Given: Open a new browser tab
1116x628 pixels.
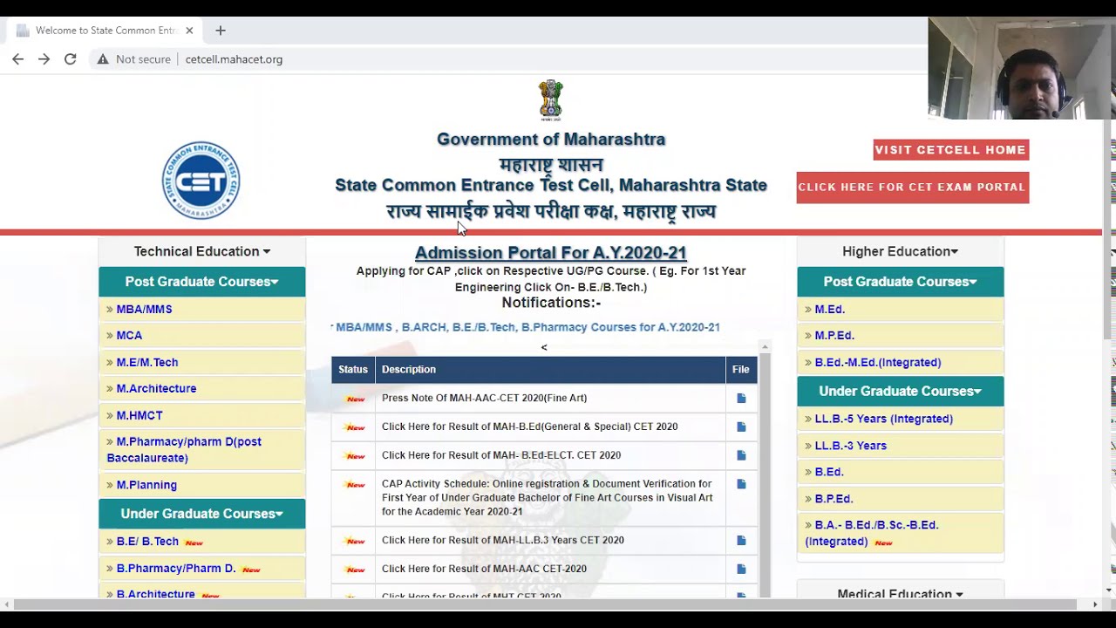Looking at the screenshot, I should [x=221, y=31].
